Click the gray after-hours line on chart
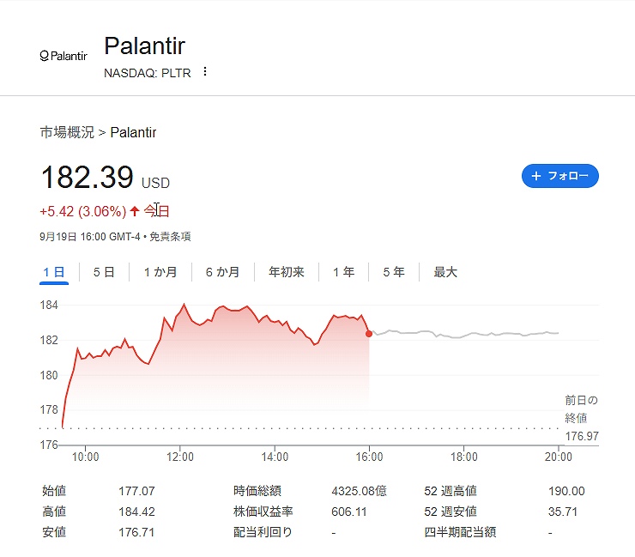635x557 pixels. pyautogui.click(x=463, y=334)
